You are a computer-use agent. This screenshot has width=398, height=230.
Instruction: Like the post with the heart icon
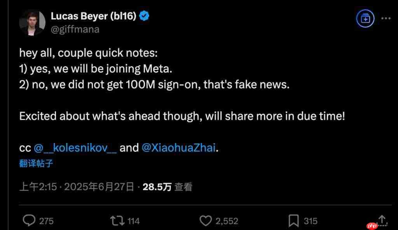205,221
